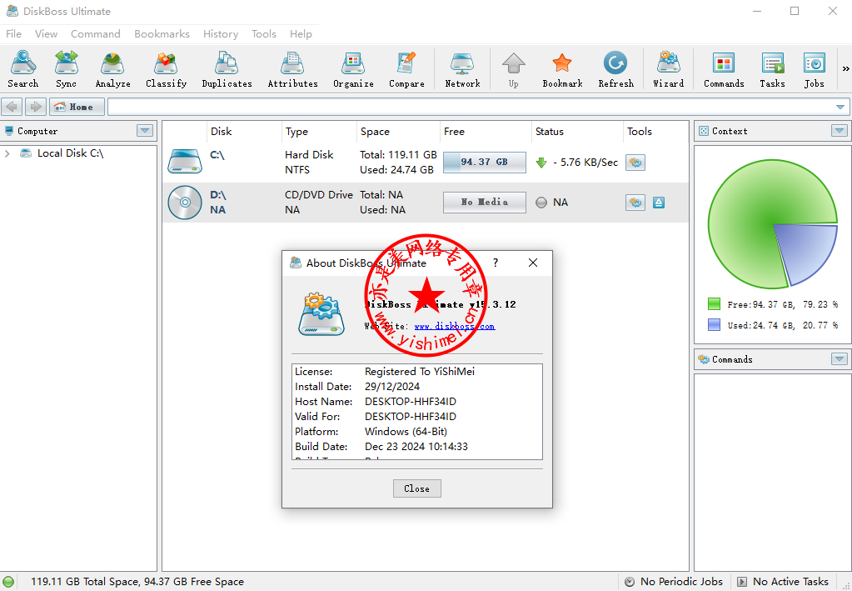Start the Wizard tool
Viewport: 852px width, 591px height.
668,68
